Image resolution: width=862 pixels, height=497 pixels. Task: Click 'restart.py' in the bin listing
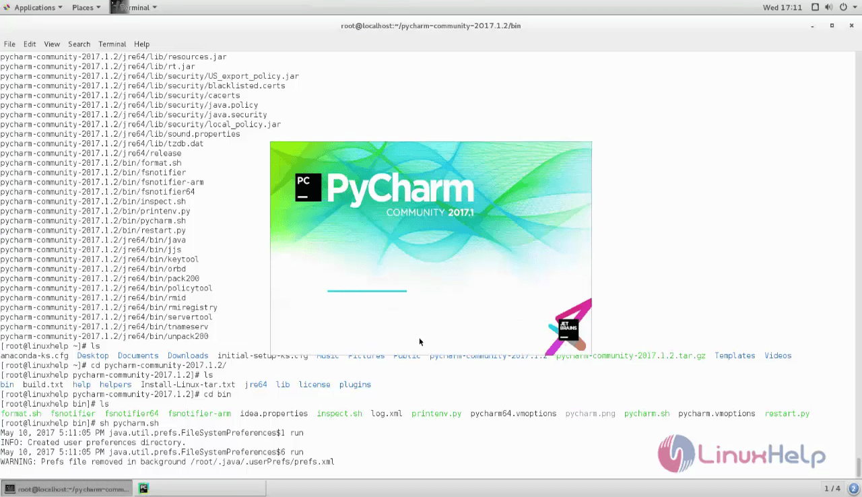(x=787, y=413)
